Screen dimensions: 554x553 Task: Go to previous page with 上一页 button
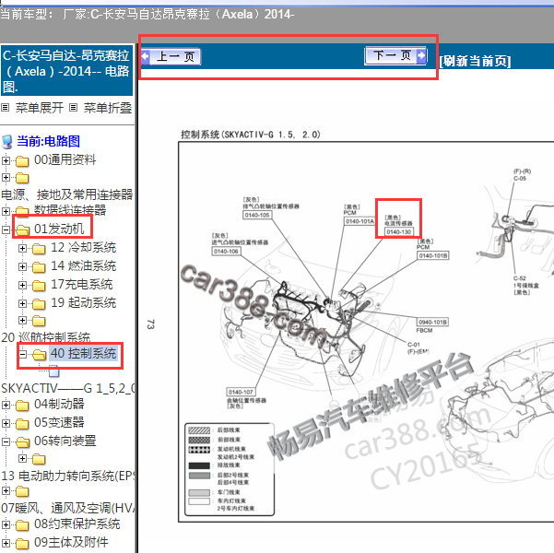pos(171,56)
